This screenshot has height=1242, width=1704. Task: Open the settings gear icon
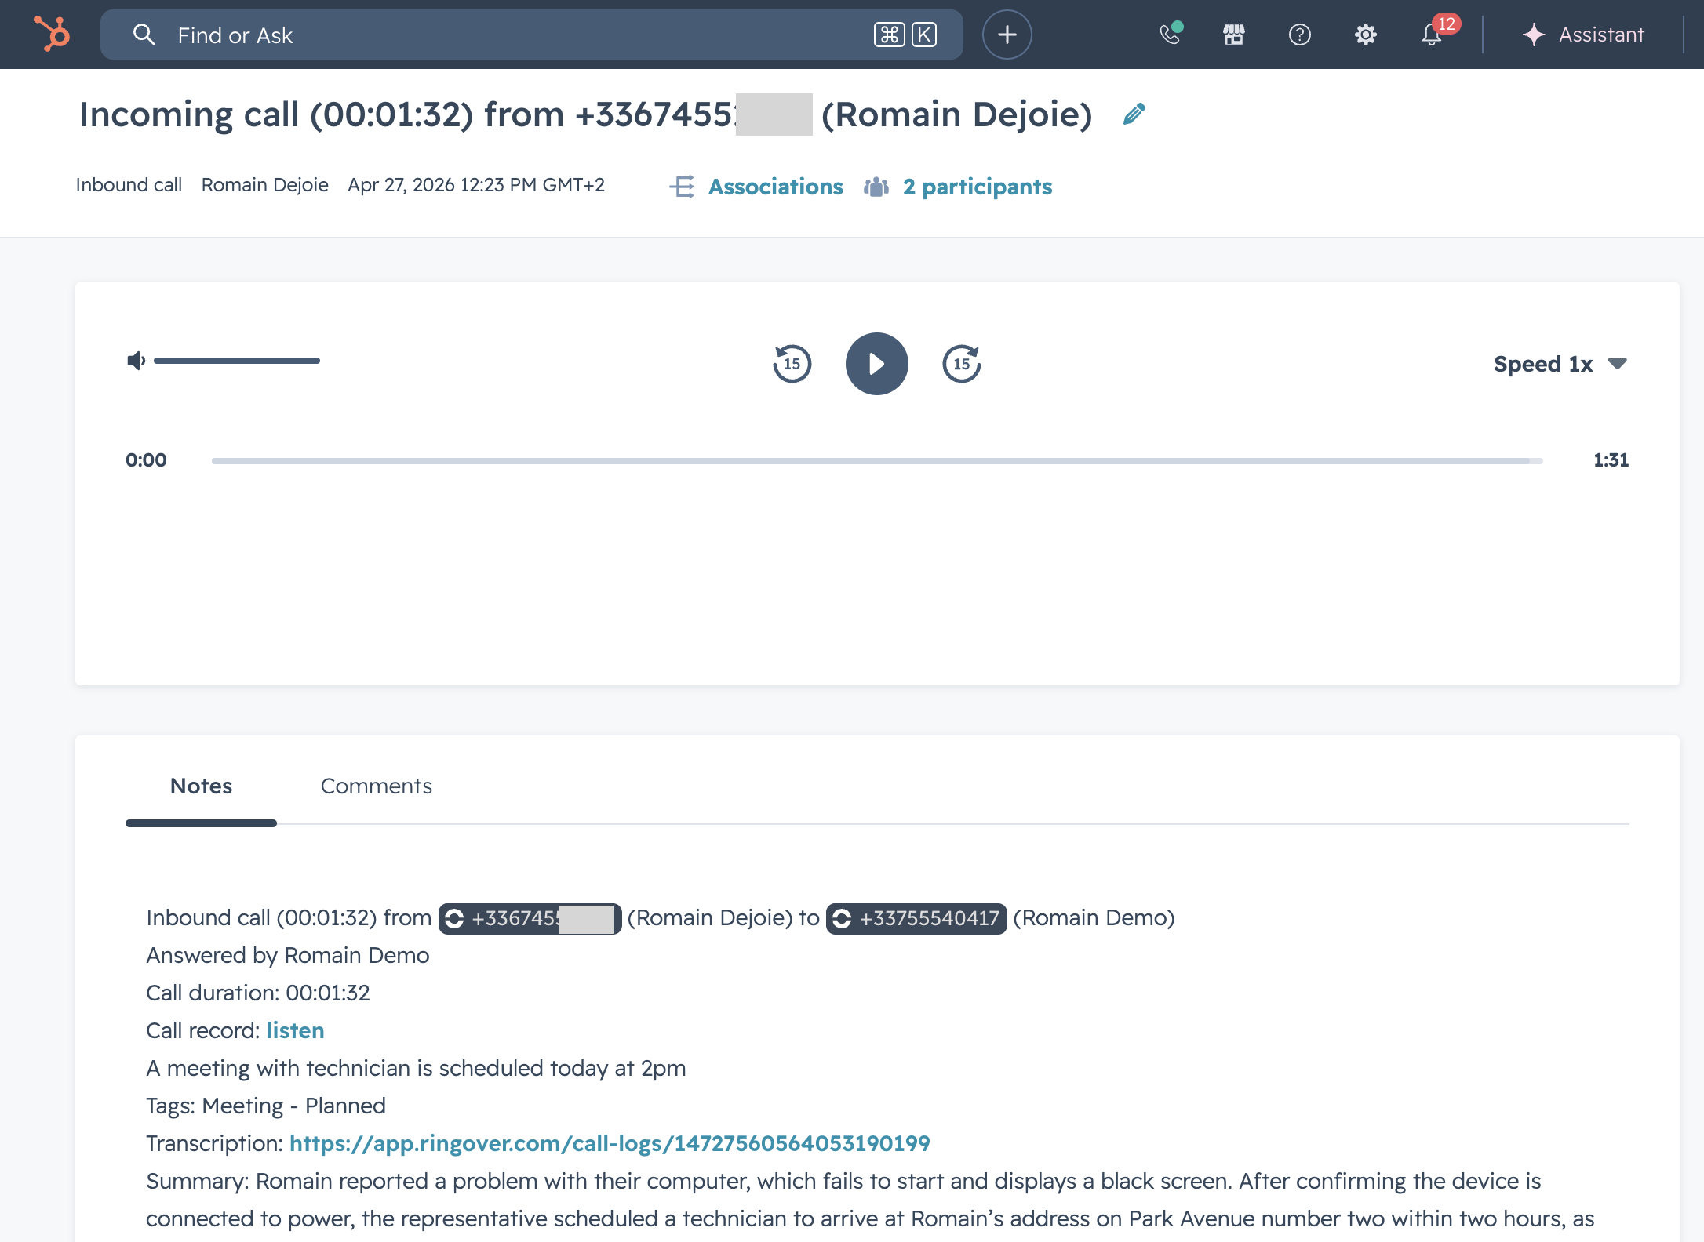(x=1365, y=34)
